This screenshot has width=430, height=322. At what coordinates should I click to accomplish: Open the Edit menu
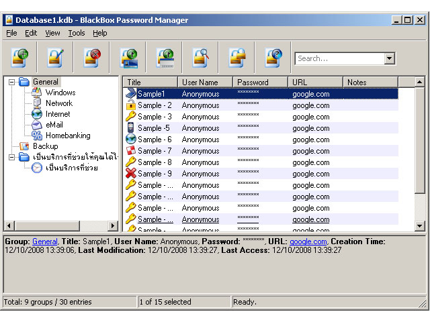coord(31,33)
